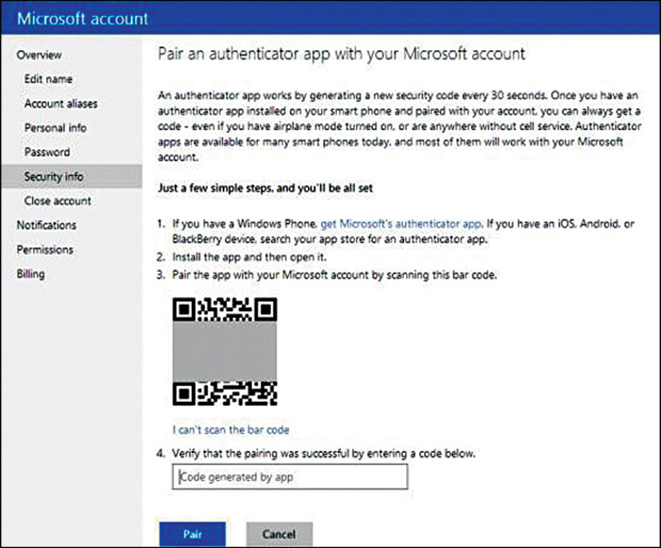Open the Overview section in sidebar
Viewport: 661px width, 548px height.
pyautogui.click(x=40, y=56)
